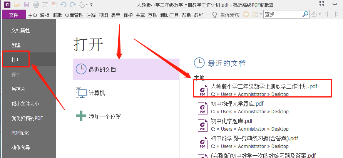Select the 最近的文档 location with clock icon
This screenshot has height=158, width=343.
pos(126,69)
